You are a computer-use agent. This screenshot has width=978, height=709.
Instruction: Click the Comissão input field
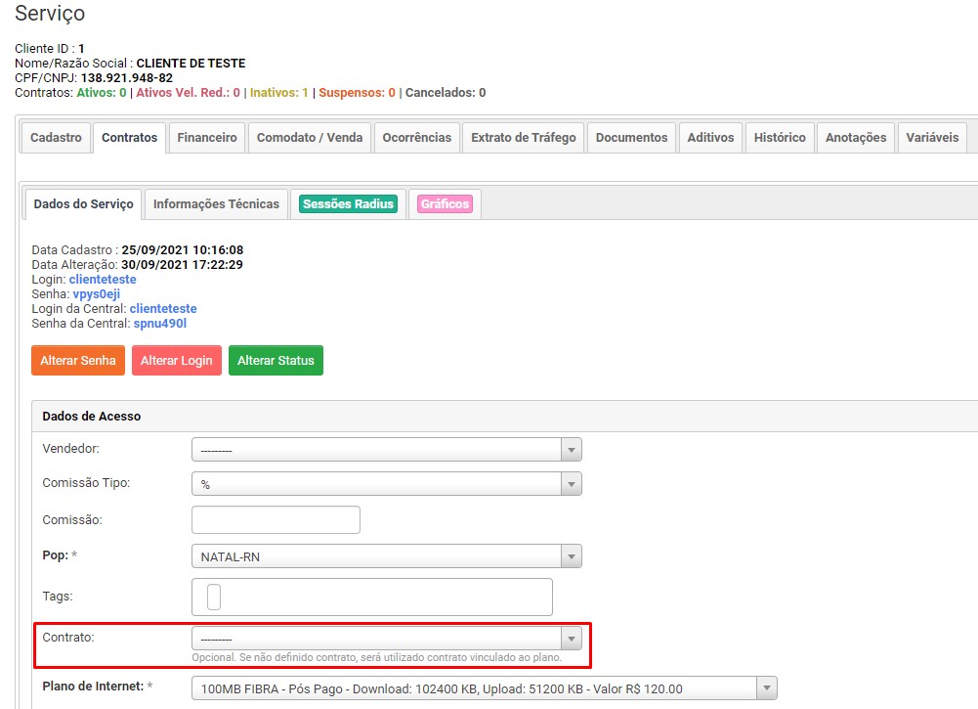[x=276, y=520]
